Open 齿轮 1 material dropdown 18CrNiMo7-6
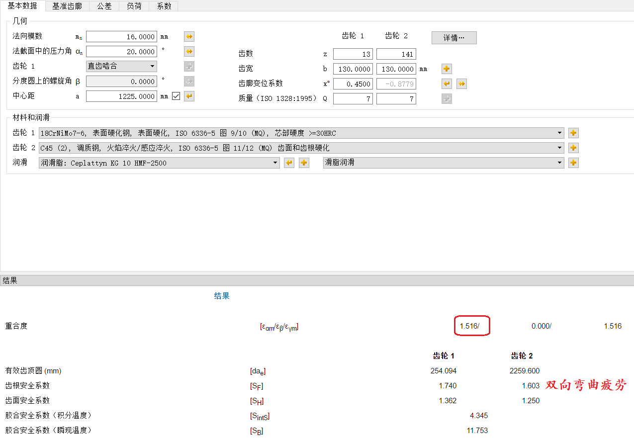This screenshot has width=634, height=443. pyautogui.click(x=301, y=133)
